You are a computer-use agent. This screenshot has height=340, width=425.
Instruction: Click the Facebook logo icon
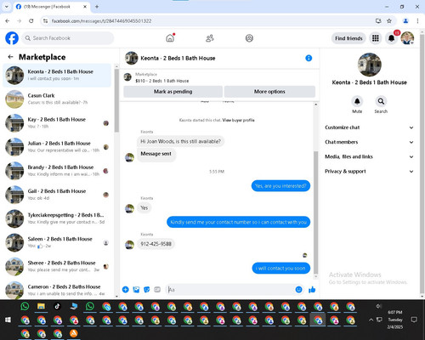coord(12,38)
